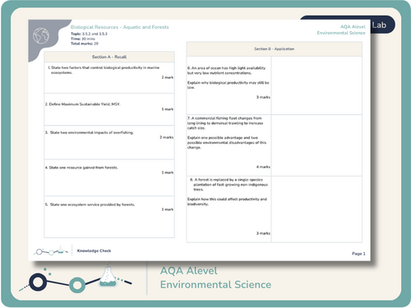Click the large 'Environmental Science' caption
This screenshot has width=411, height=308.
pyautogui.click(x=215, y=285)
